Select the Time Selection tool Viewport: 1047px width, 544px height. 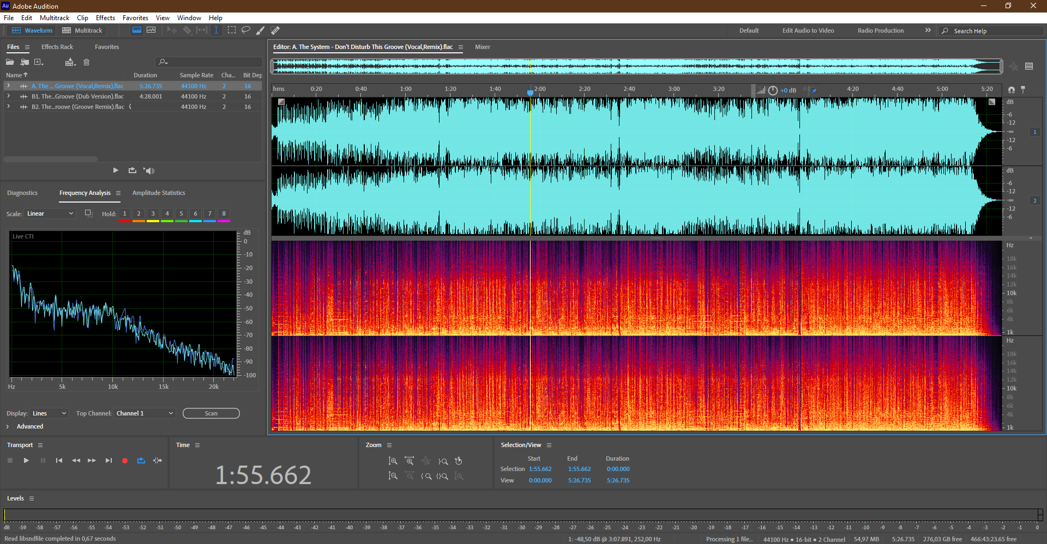(216, 30)
